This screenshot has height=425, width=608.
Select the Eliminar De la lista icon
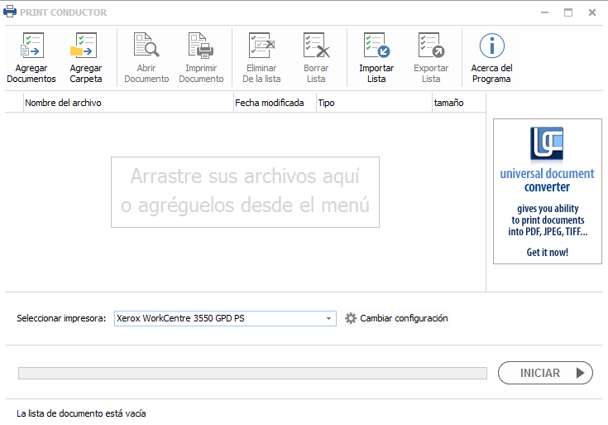[x=261, y=46]
